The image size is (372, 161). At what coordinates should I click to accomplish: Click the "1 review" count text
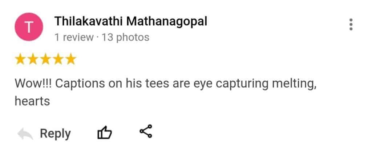click(x=74, y=37)
